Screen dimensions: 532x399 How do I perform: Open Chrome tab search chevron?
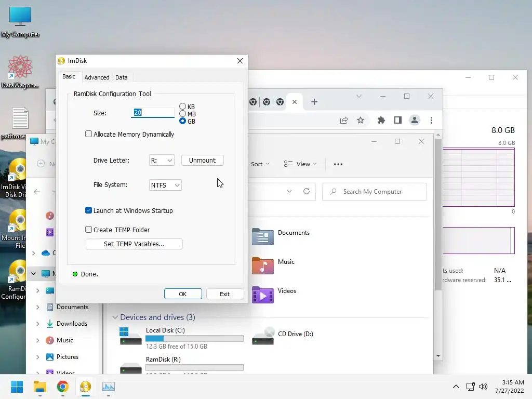358,96
